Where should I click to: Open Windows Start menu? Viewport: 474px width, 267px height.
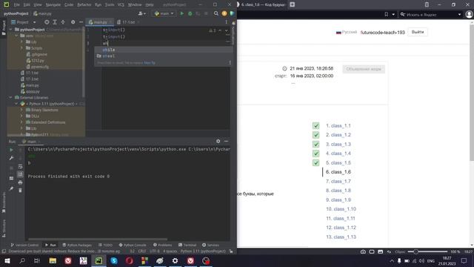tap(7, 260)
